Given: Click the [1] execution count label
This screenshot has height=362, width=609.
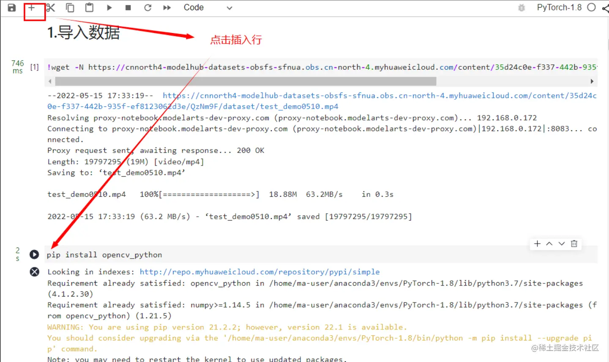Looking at the screenshot, I should 35,67.
